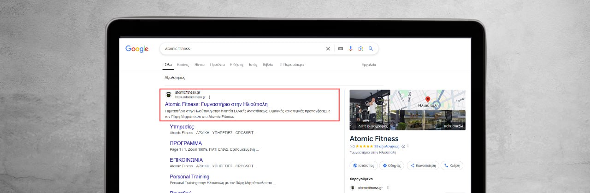590x193 pixels.
Task: Click the Google logo
Action: (x=137, y=49)
